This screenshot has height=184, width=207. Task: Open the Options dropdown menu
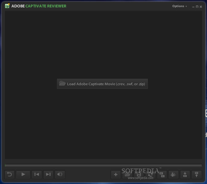[180, 6]
